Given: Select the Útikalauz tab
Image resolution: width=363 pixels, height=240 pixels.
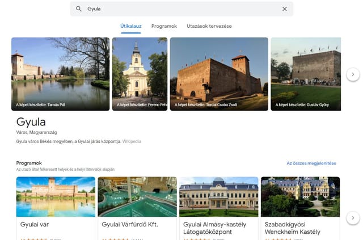Looking at the screenshot, I should (x=131, y=26).
